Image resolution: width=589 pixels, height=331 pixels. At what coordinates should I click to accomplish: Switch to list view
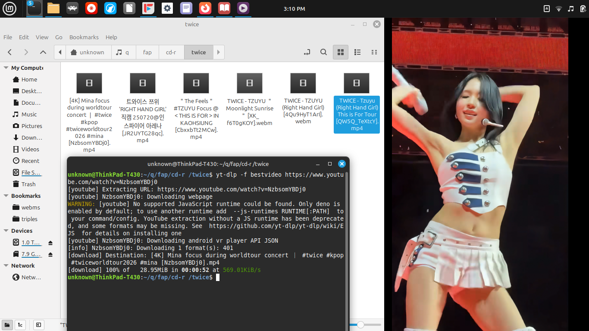click(x=357, y=52)
